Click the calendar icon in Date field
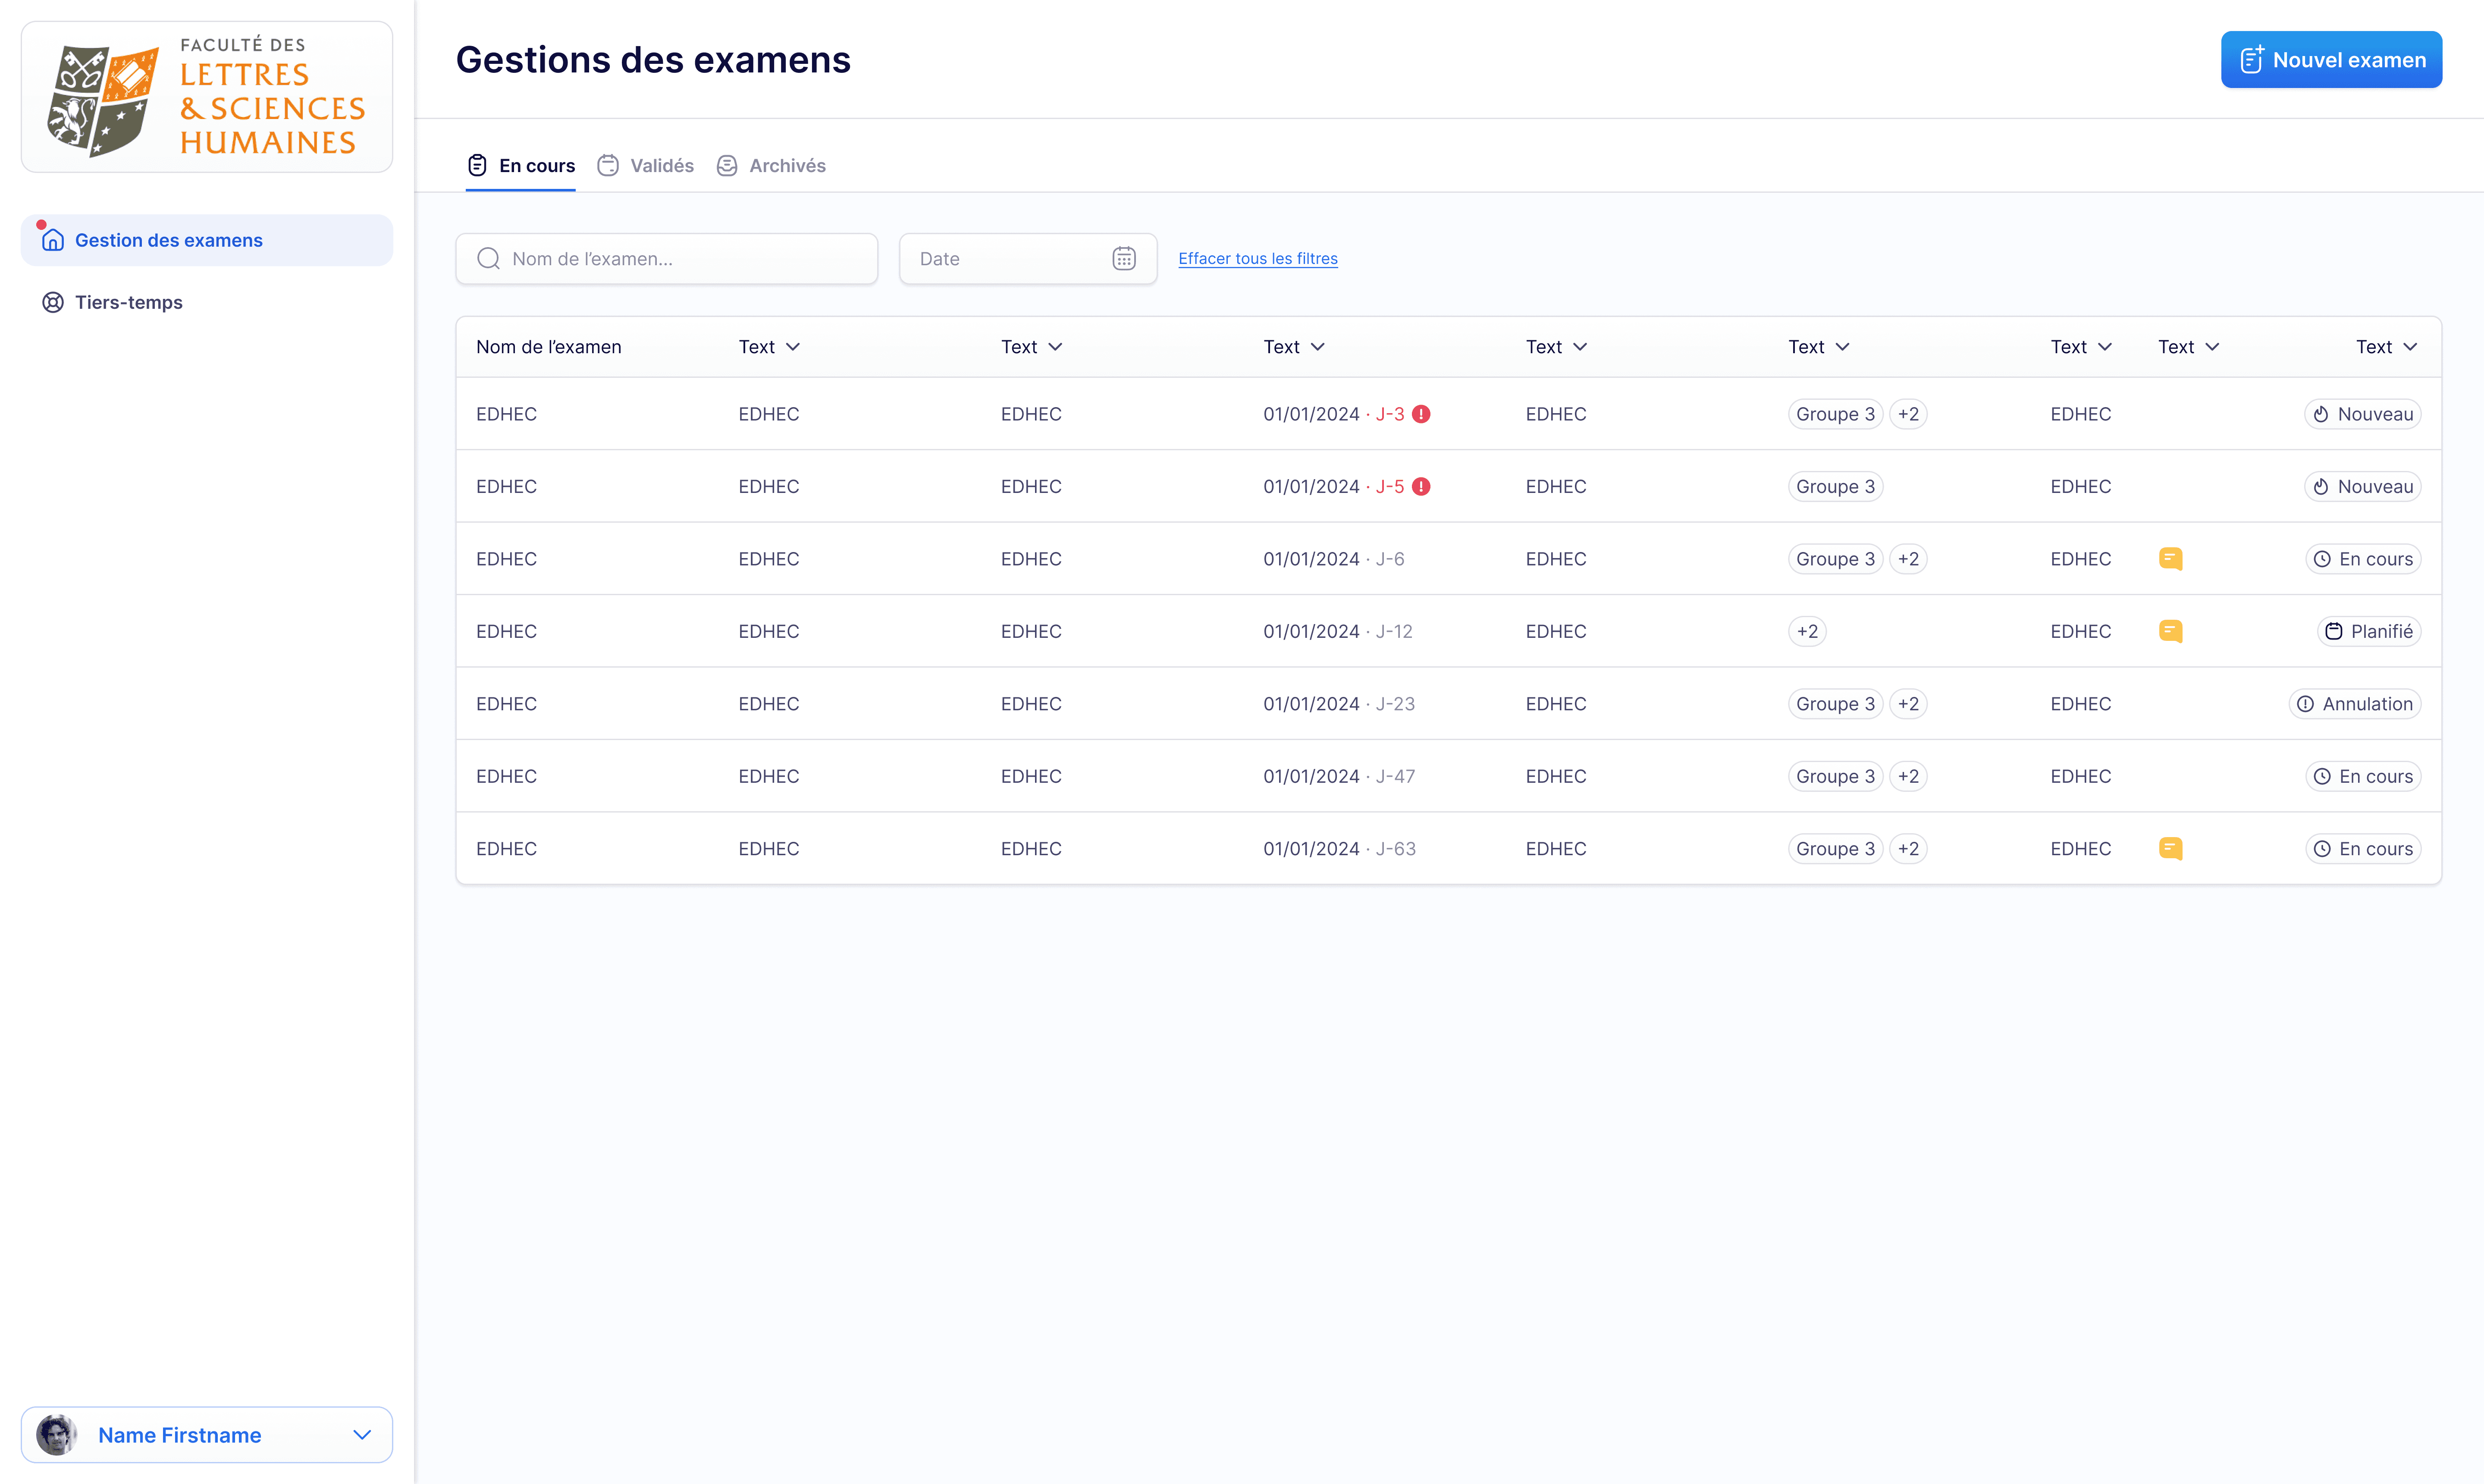This screenshot has width=2484, height=1484. (1123, 259)
